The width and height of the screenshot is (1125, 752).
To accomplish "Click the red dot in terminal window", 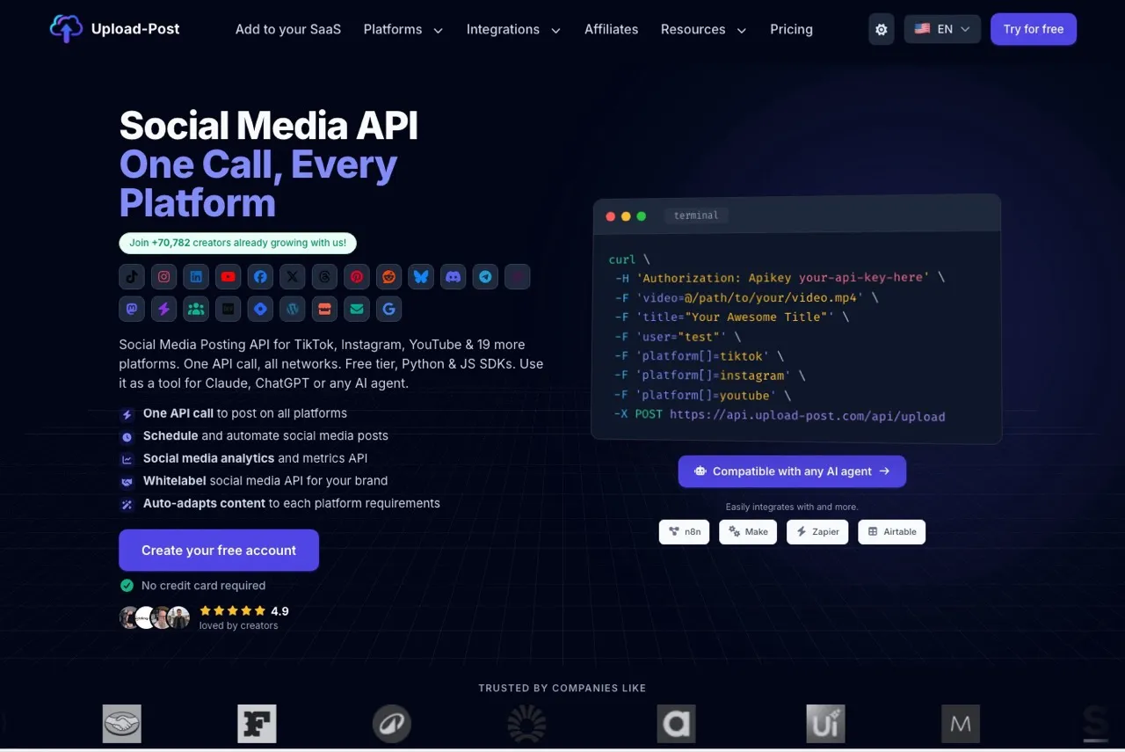I will click(611, 216).
